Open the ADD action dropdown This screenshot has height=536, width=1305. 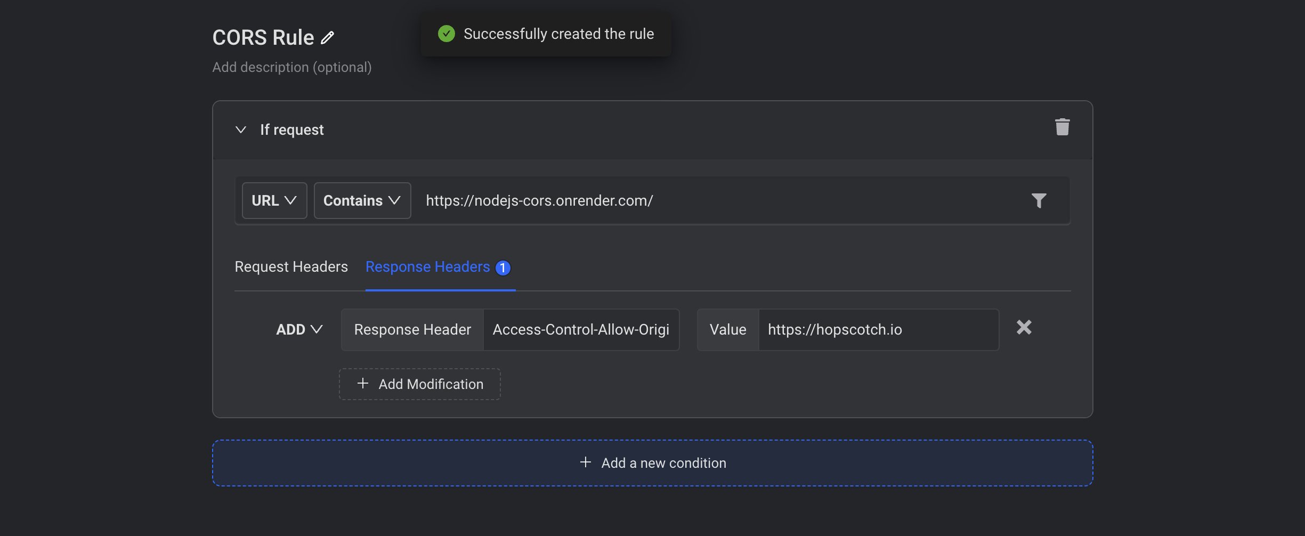pyautogui.click(x=299, y=329)
